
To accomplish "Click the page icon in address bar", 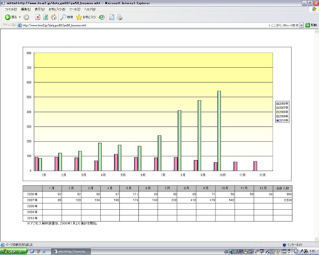I will point(20,25).
